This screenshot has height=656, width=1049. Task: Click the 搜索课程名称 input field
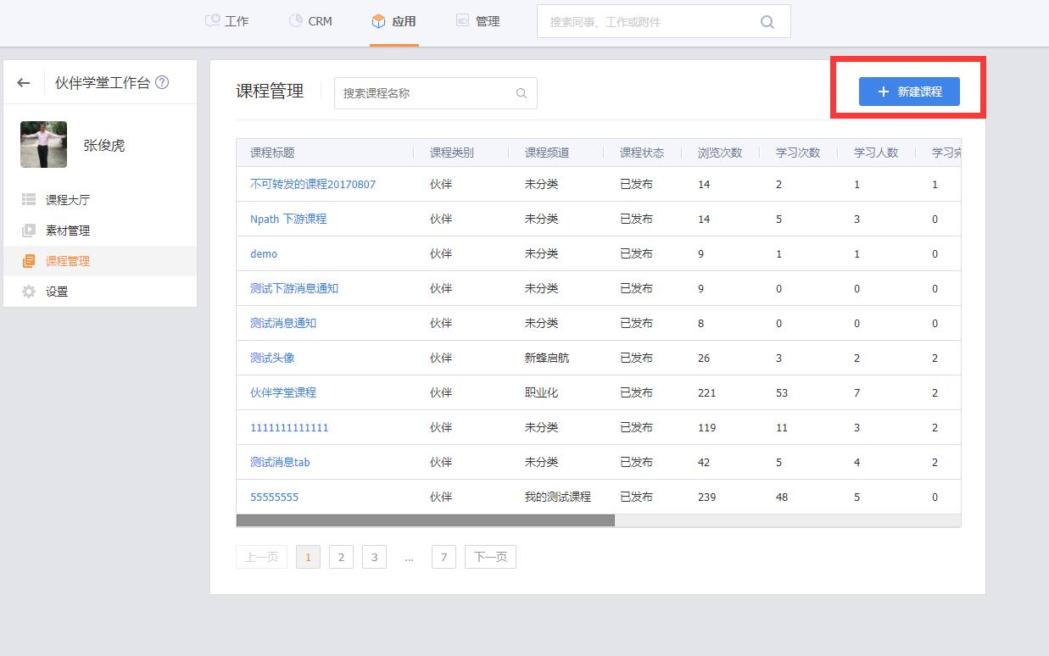tap(424, 93)
